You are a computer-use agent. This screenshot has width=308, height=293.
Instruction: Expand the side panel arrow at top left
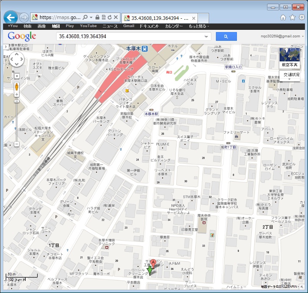click(5, 47)
